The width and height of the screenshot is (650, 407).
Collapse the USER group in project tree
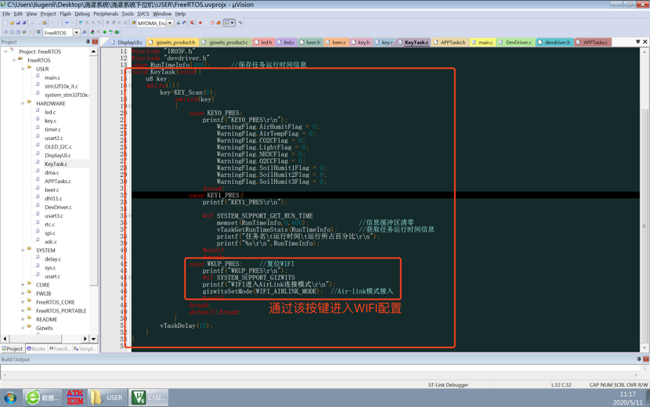(23, 69)
